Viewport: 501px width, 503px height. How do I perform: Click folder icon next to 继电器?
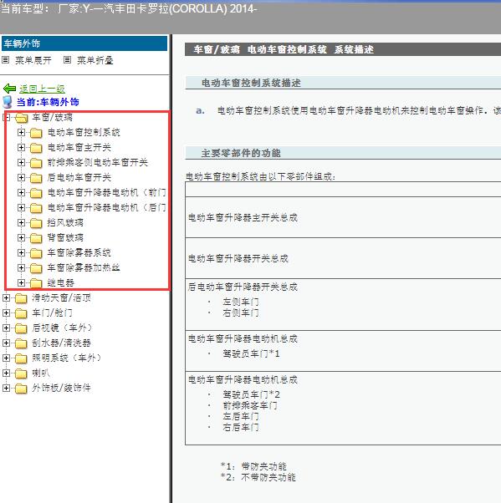36,283
